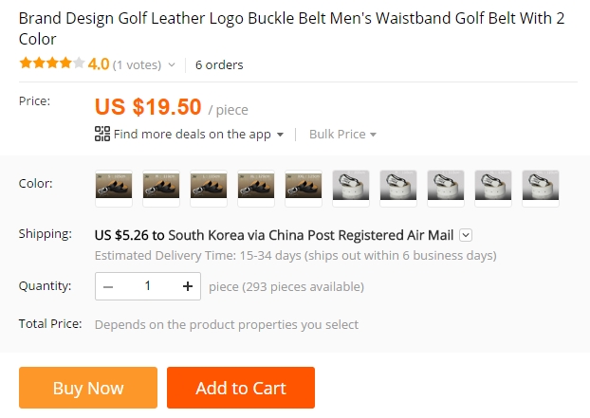Select the second color thumbnail
This screenshot has height=418, width=590.
pos(161,186)
